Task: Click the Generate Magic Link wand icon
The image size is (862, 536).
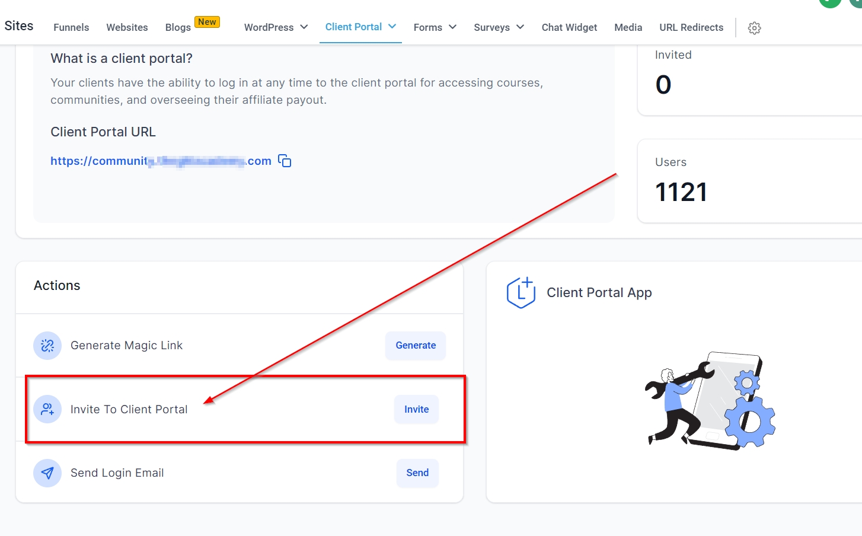Action: coord(47,346)
